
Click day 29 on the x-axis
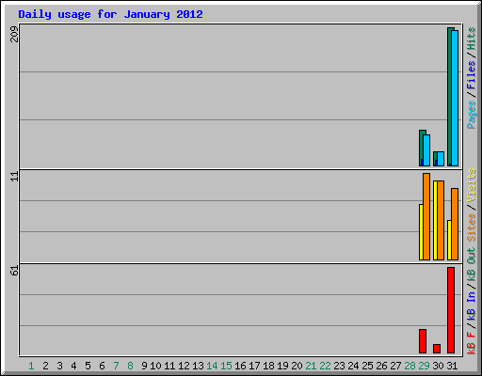(x=424, y=366)
